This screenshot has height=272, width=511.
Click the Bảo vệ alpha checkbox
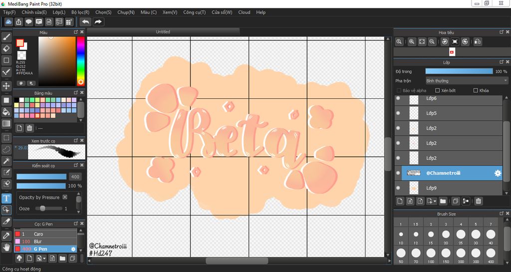[x=399, y=90]
